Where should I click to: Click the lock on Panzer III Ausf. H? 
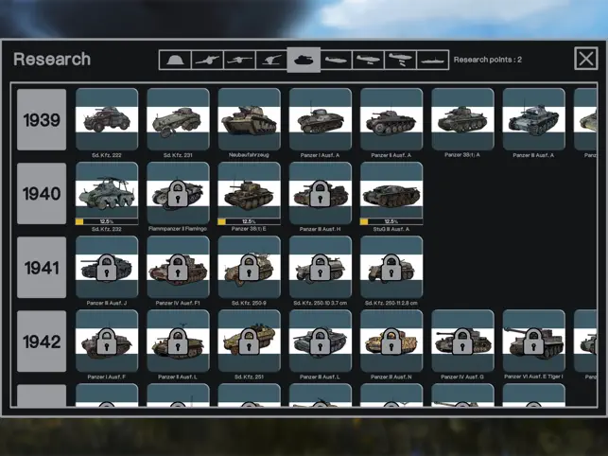point(321,193)
